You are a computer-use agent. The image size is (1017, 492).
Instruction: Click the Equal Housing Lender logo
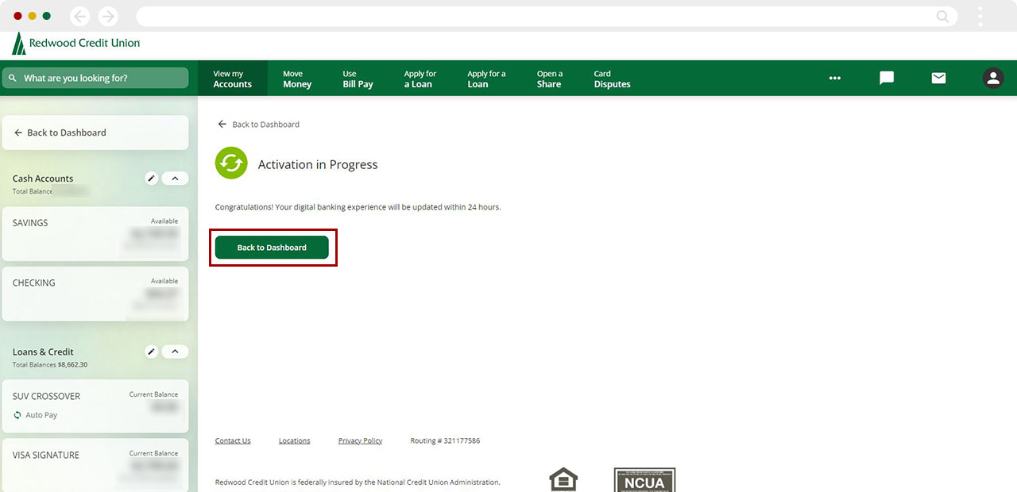click(x=563, y=480)
